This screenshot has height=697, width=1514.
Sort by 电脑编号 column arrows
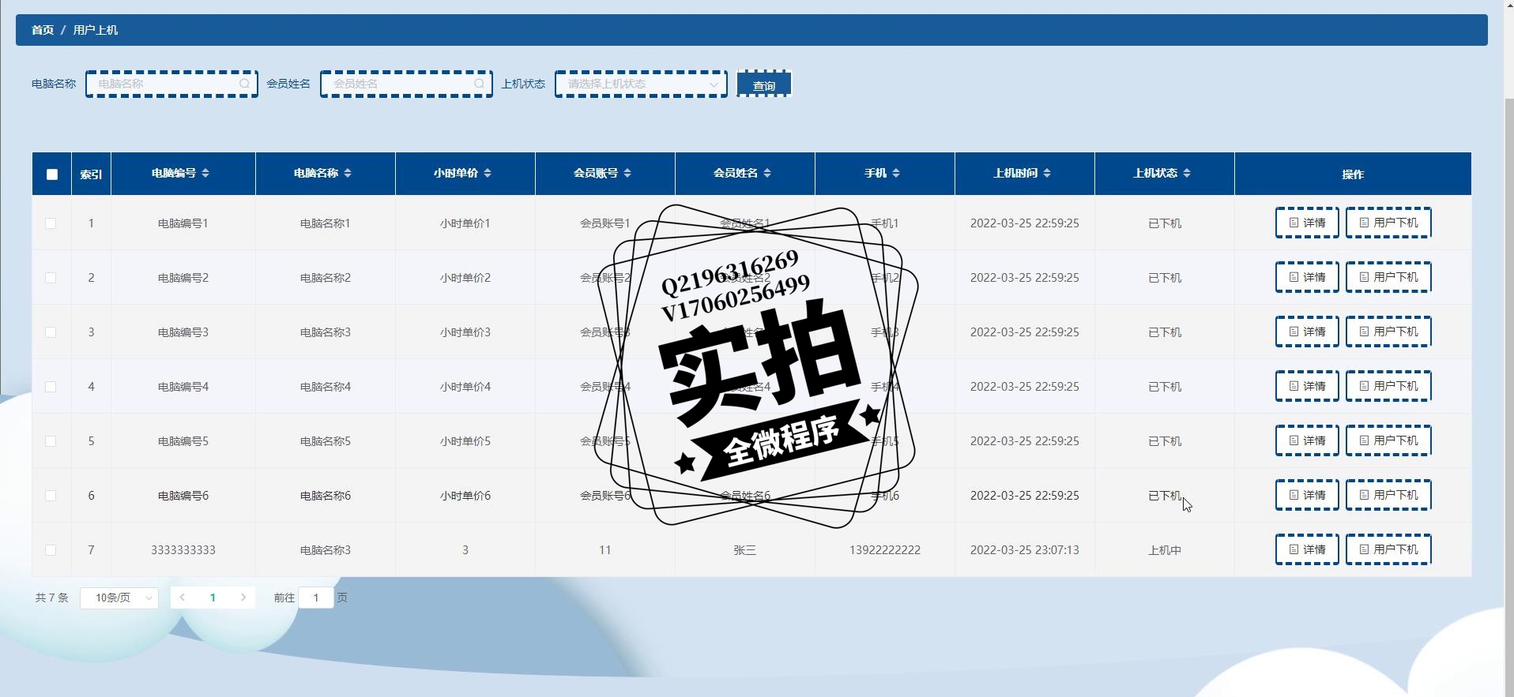pyautogui.click(x=205, y=173)
